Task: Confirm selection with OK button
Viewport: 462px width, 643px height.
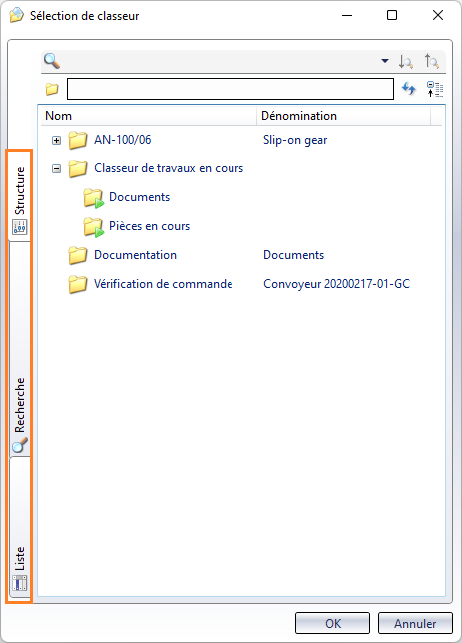Action: [x=332, y=623]
